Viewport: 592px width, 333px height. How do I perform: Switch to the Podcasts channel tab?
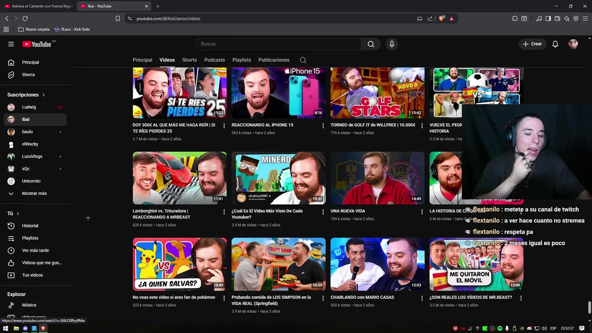(215, 60)
